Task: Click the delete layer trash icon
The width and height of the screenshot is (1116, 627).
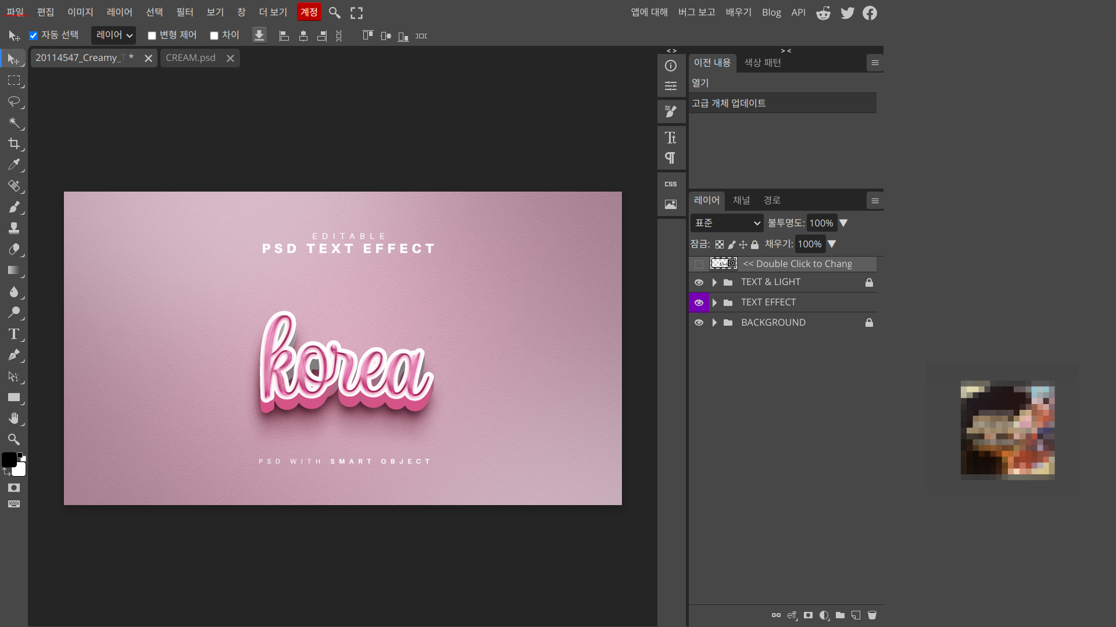Action: [x=872, y=615]
